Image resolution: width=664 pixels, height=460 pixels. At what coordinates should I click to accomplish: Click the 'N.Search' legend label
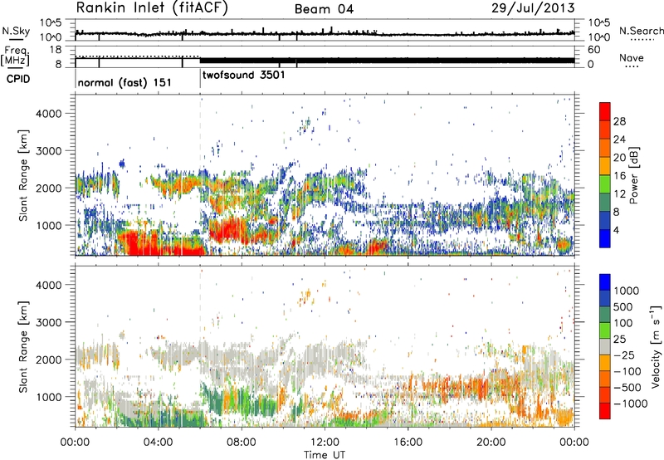point(641,31)
